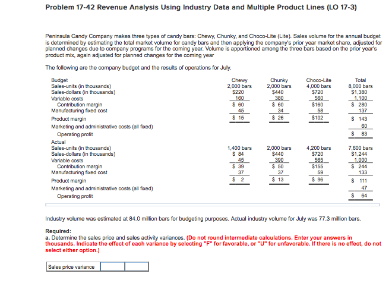Click the red 'Do not round intermediate calculations' instruction
The height and width of the screenshot is (286, 392).
point(213,244)
